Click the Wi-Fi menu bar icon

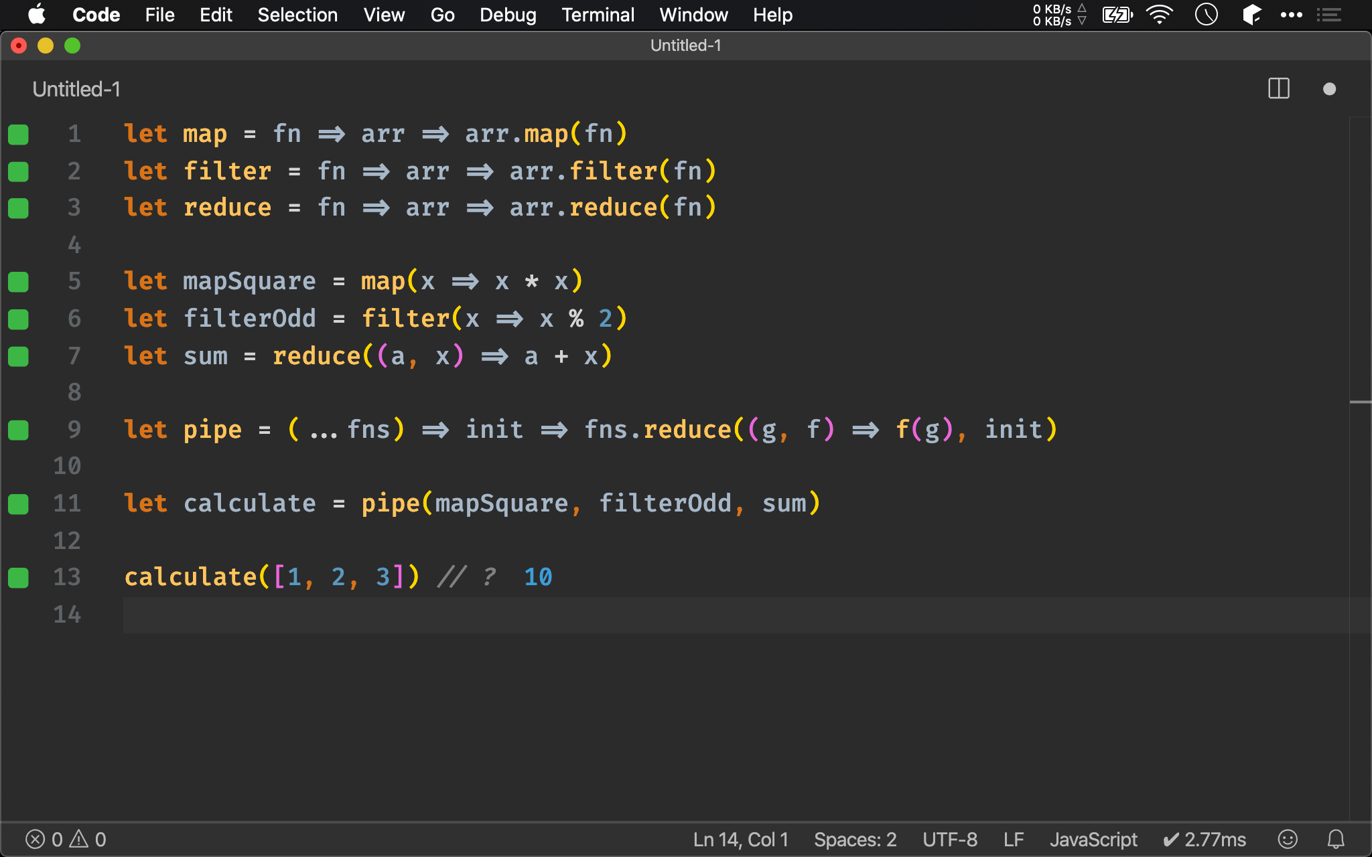[1160, 15]
